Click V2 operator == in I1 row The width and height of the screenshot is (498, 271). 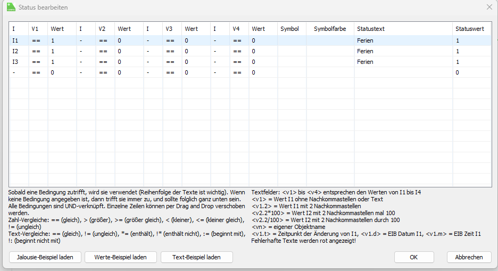pos(105,40)
